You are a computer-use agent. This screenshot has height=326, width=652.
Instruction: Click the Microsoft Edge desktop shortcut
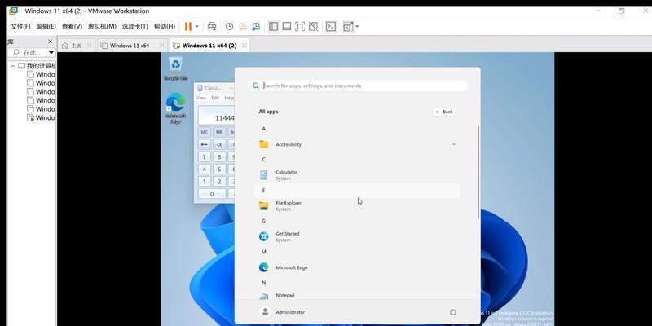point(175,108)
